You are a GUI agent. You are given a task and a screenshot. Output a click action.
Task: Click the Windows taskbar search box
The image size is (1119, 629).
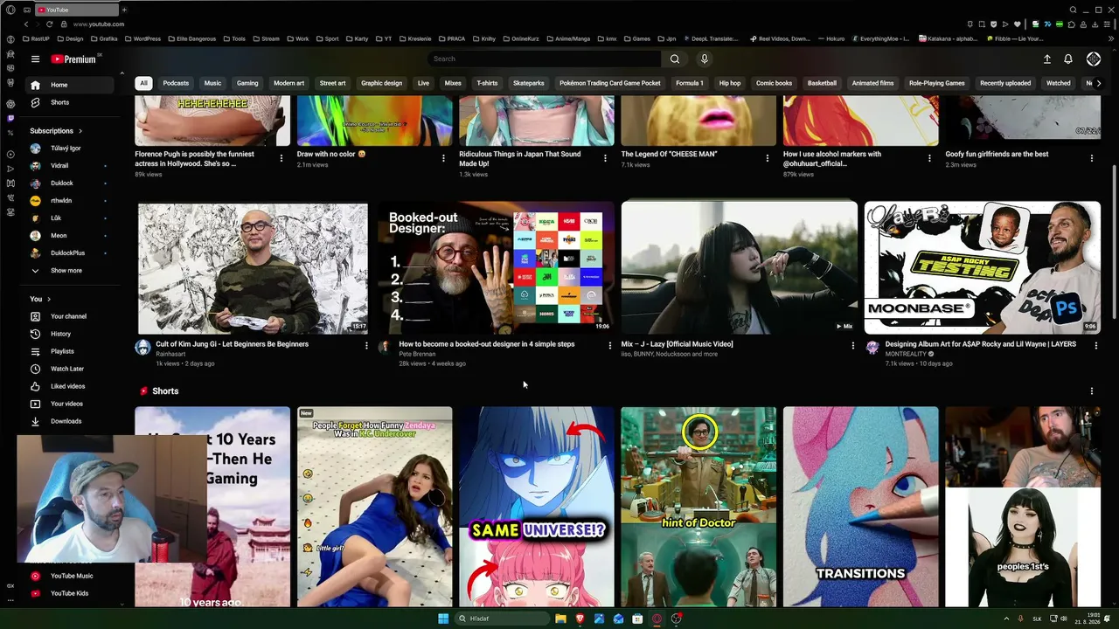[x=503, y=619]
